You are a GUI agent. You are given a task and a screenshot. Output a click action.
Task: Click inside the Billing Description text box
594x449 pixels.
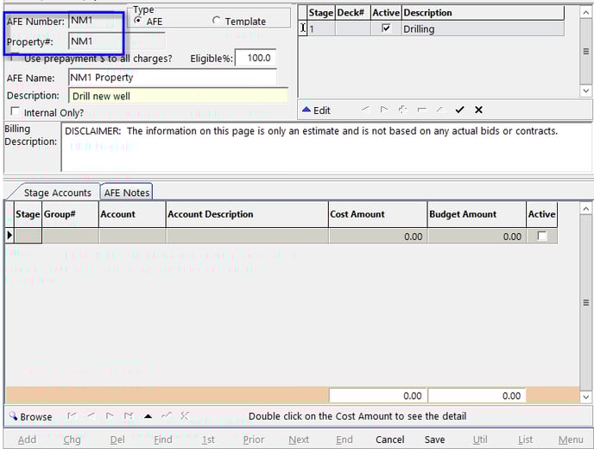tap(326, 147)
